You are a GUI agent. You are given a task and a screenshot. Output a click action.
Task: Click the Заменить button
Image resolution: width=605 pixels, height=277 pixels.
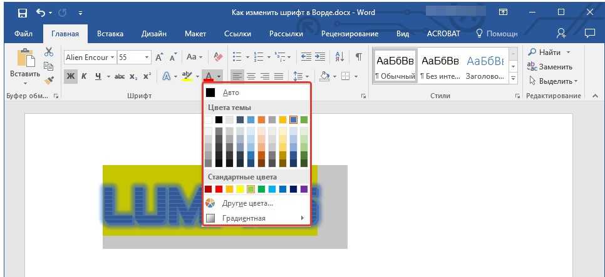(x=550, y=66)
